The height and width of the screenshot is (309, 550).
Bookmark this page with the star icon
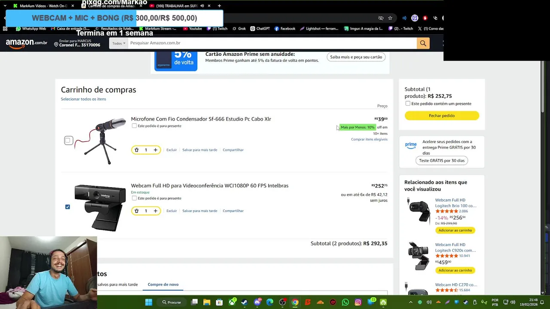point(390,18)
